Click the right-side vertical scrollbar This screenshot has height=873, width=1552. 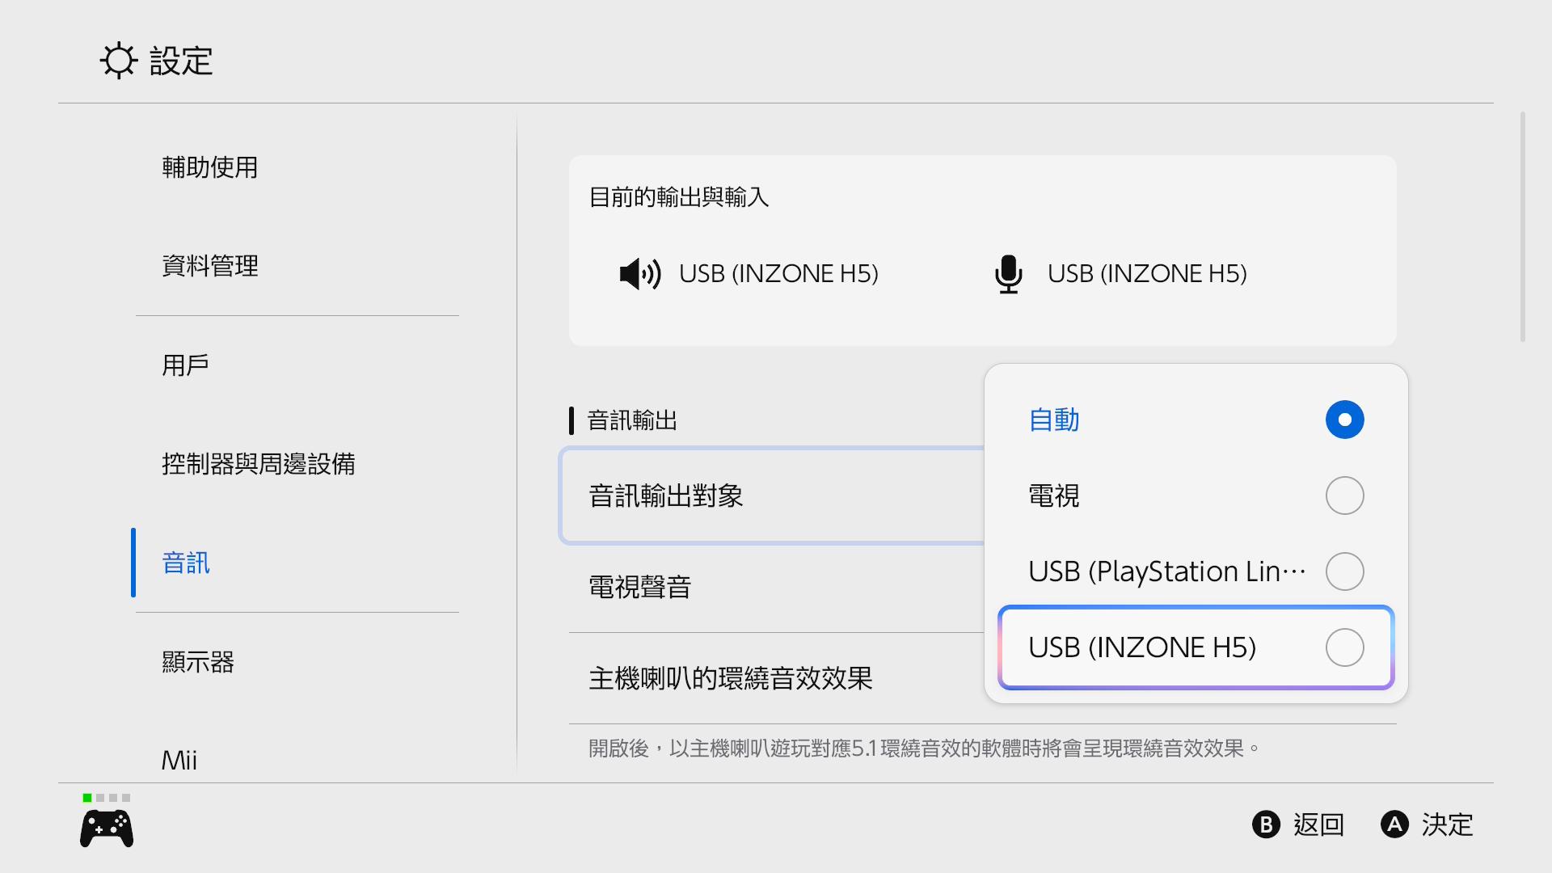point(1522,227)
